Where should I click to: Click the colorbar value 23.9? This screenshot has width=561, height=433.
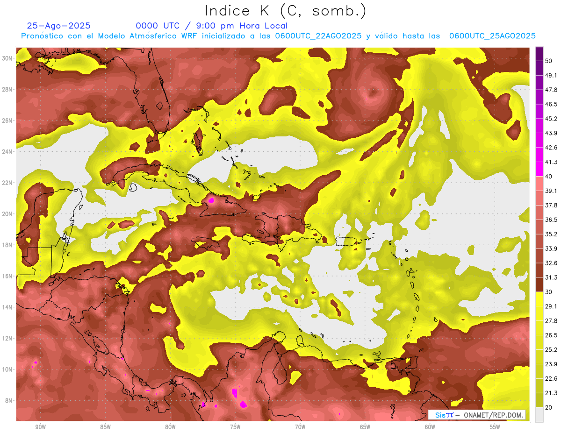[551, 364]
